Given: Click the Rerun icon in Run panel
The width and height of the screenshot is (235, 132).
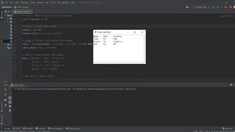Looking at the screenshot, I should 6,89.
